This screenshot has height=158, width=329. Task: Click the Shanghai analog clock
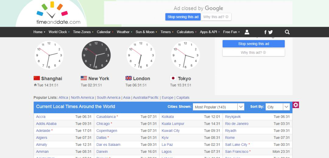(x=49, y=55)
